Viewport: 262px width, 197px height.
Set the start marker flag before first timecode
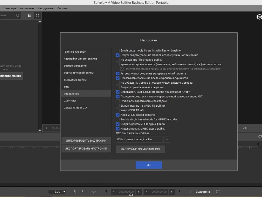106,192
